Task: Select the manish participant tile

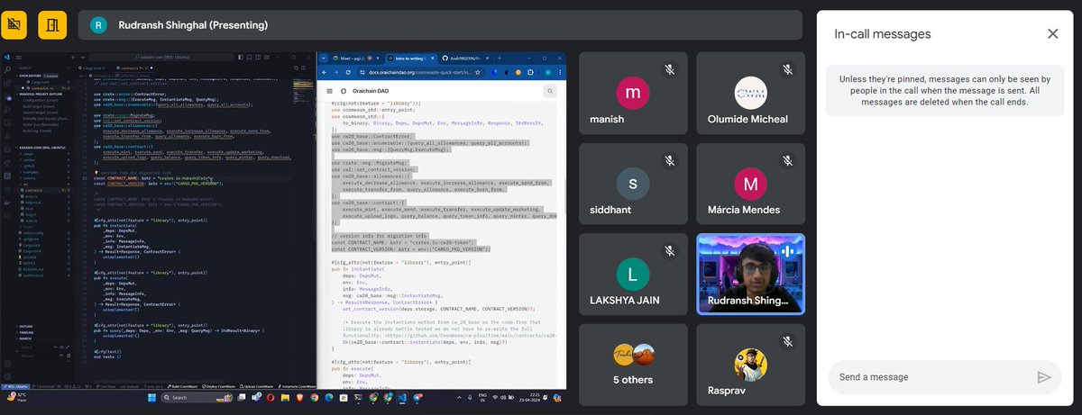Action: pos(633,93)
